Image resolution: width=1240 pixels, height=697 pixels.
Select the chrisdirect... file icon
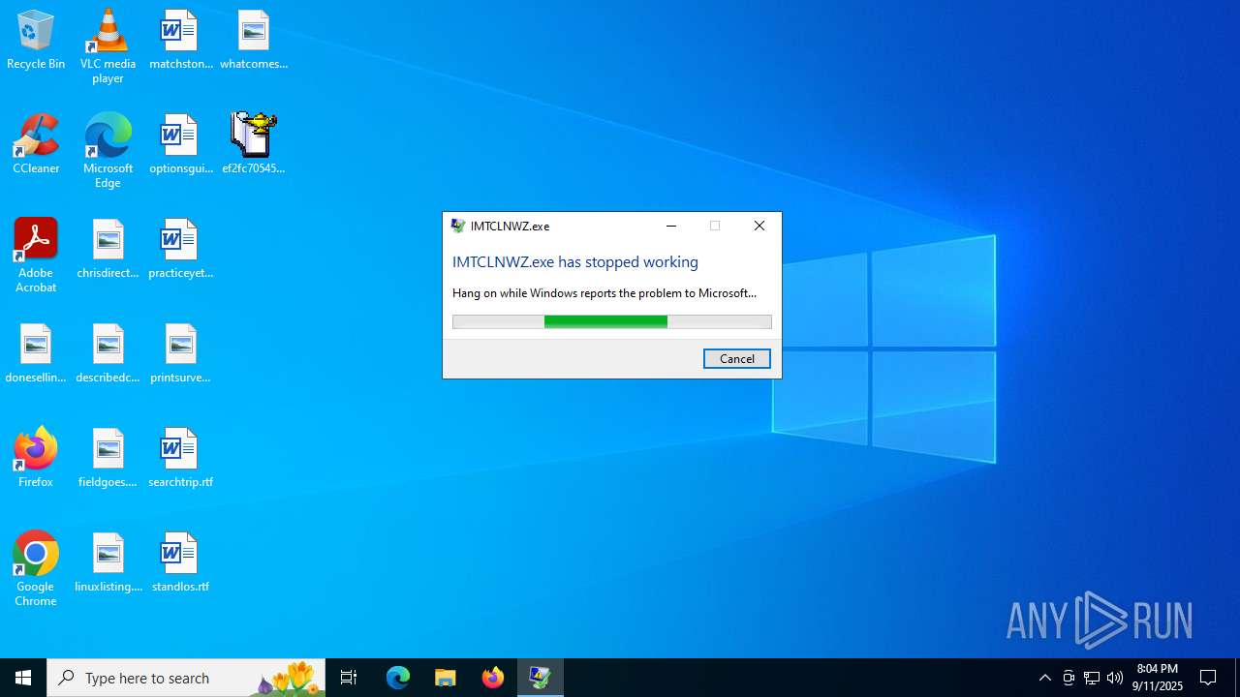click(x=108, y=249)
